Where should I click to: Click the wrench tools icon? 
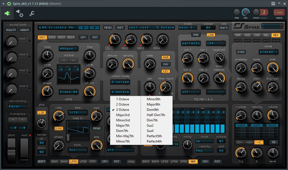click(x=32, y=13)
